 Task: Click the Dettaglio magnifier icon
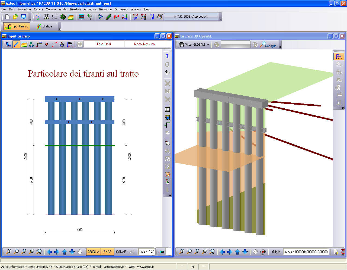268,45
